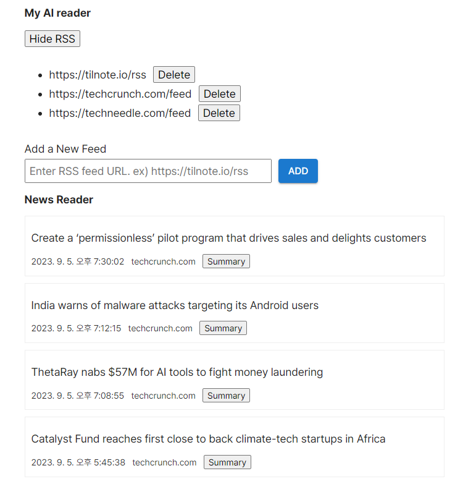The height and width of the screenshot is (484, 463).
Task: Click techcrunch.com source on ThetaRay article
Action: [164, 396]
